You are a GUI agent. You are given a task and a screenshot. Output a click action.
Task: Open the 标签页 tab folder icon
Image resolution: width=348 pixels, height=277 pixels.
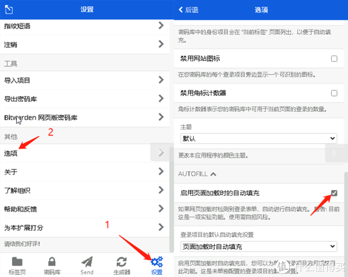click(x=17, y=265)
